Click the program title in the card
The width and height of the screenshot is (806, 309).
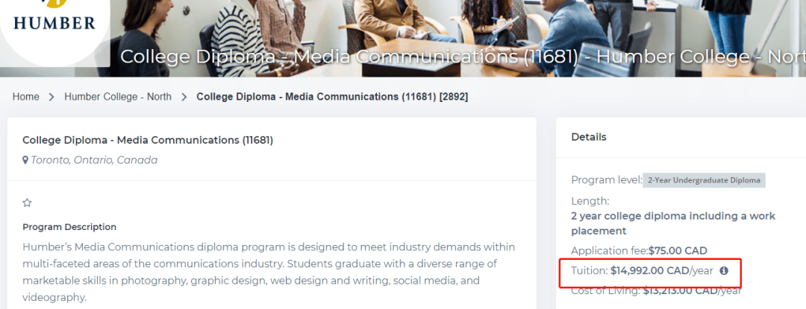pyautogui.click(x=148, y=140)
